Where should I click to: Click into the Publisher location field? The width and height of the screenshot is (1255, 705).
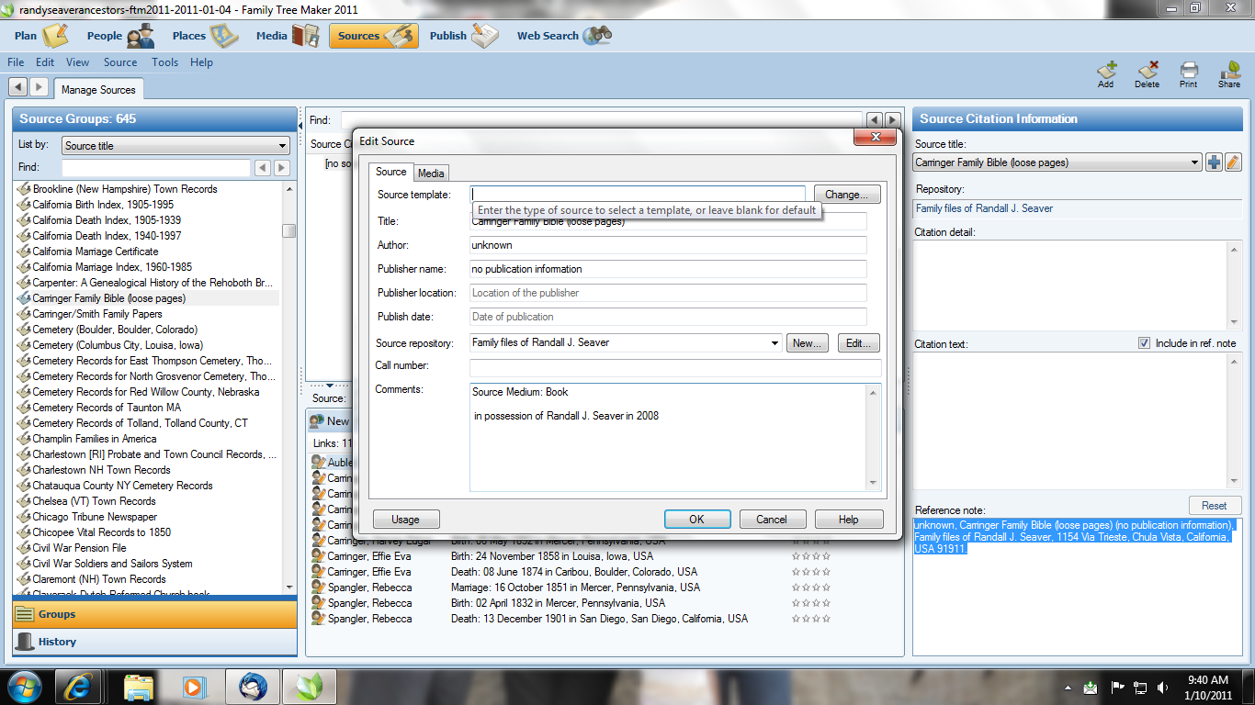pyautogui.click(x=668, y=293)
